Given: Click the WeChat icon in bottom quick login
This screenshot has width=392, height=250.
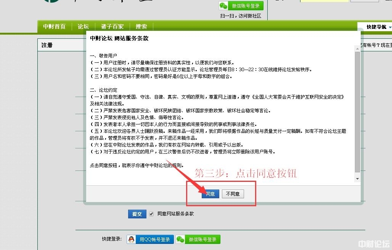Looking at the screenshot, I should [x=180, y=239].
